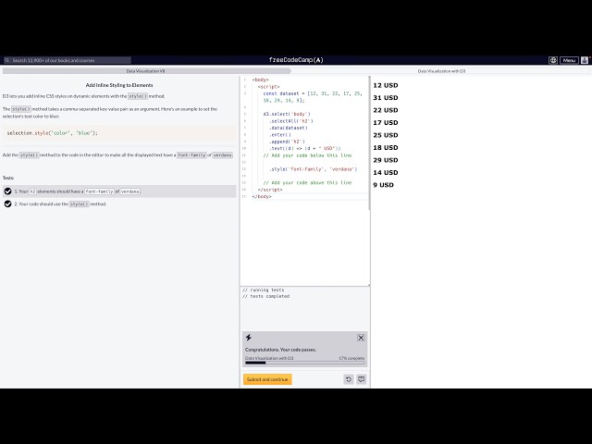Click first test passed checkmark icon
Screen dimensions: 592x444
(x=7, y=191)
